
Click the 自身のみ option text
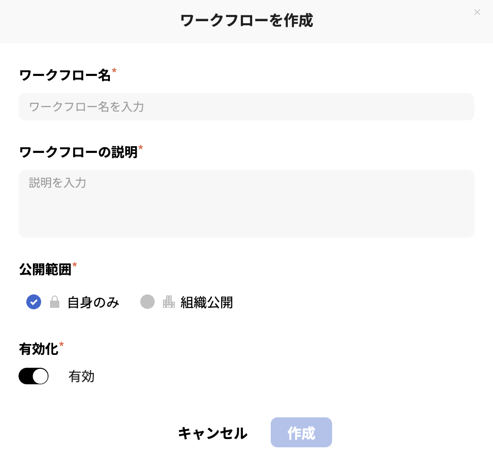click(x=93, y=303)
